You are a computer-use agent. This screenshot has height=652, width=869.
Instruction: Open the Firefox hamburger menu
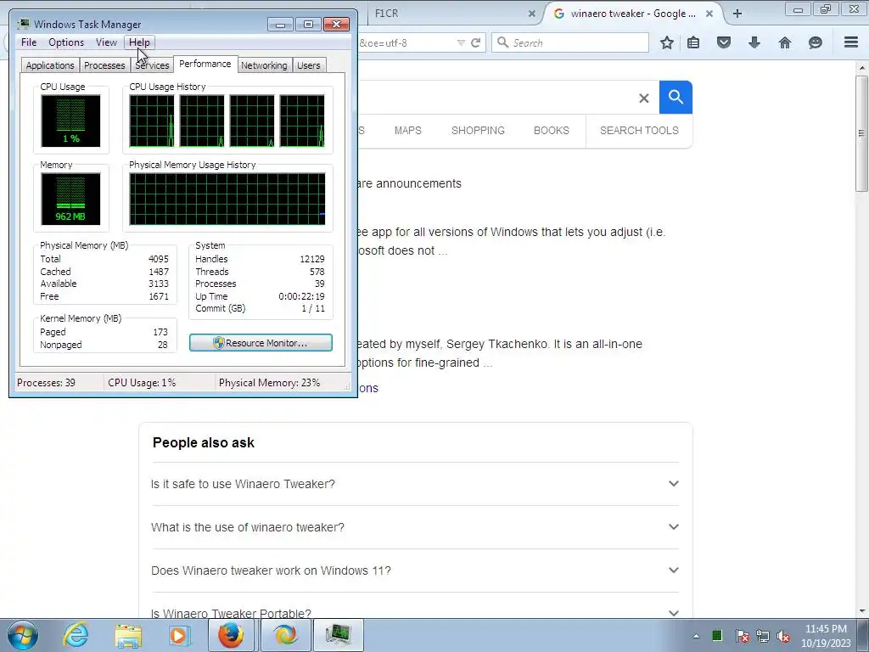click(x=851, y=42)
